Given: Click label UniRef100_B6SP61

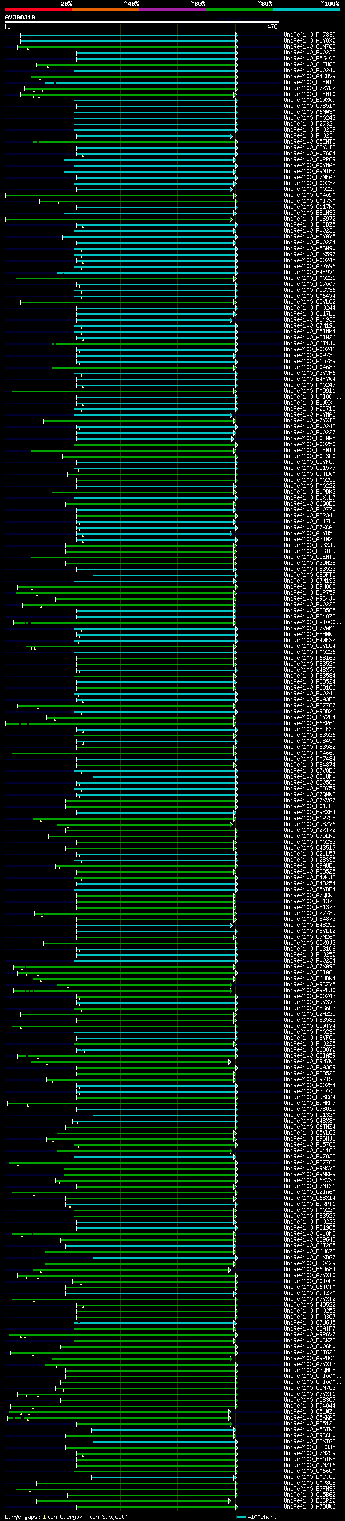Looking at the screenshot, I should (309, 724).
